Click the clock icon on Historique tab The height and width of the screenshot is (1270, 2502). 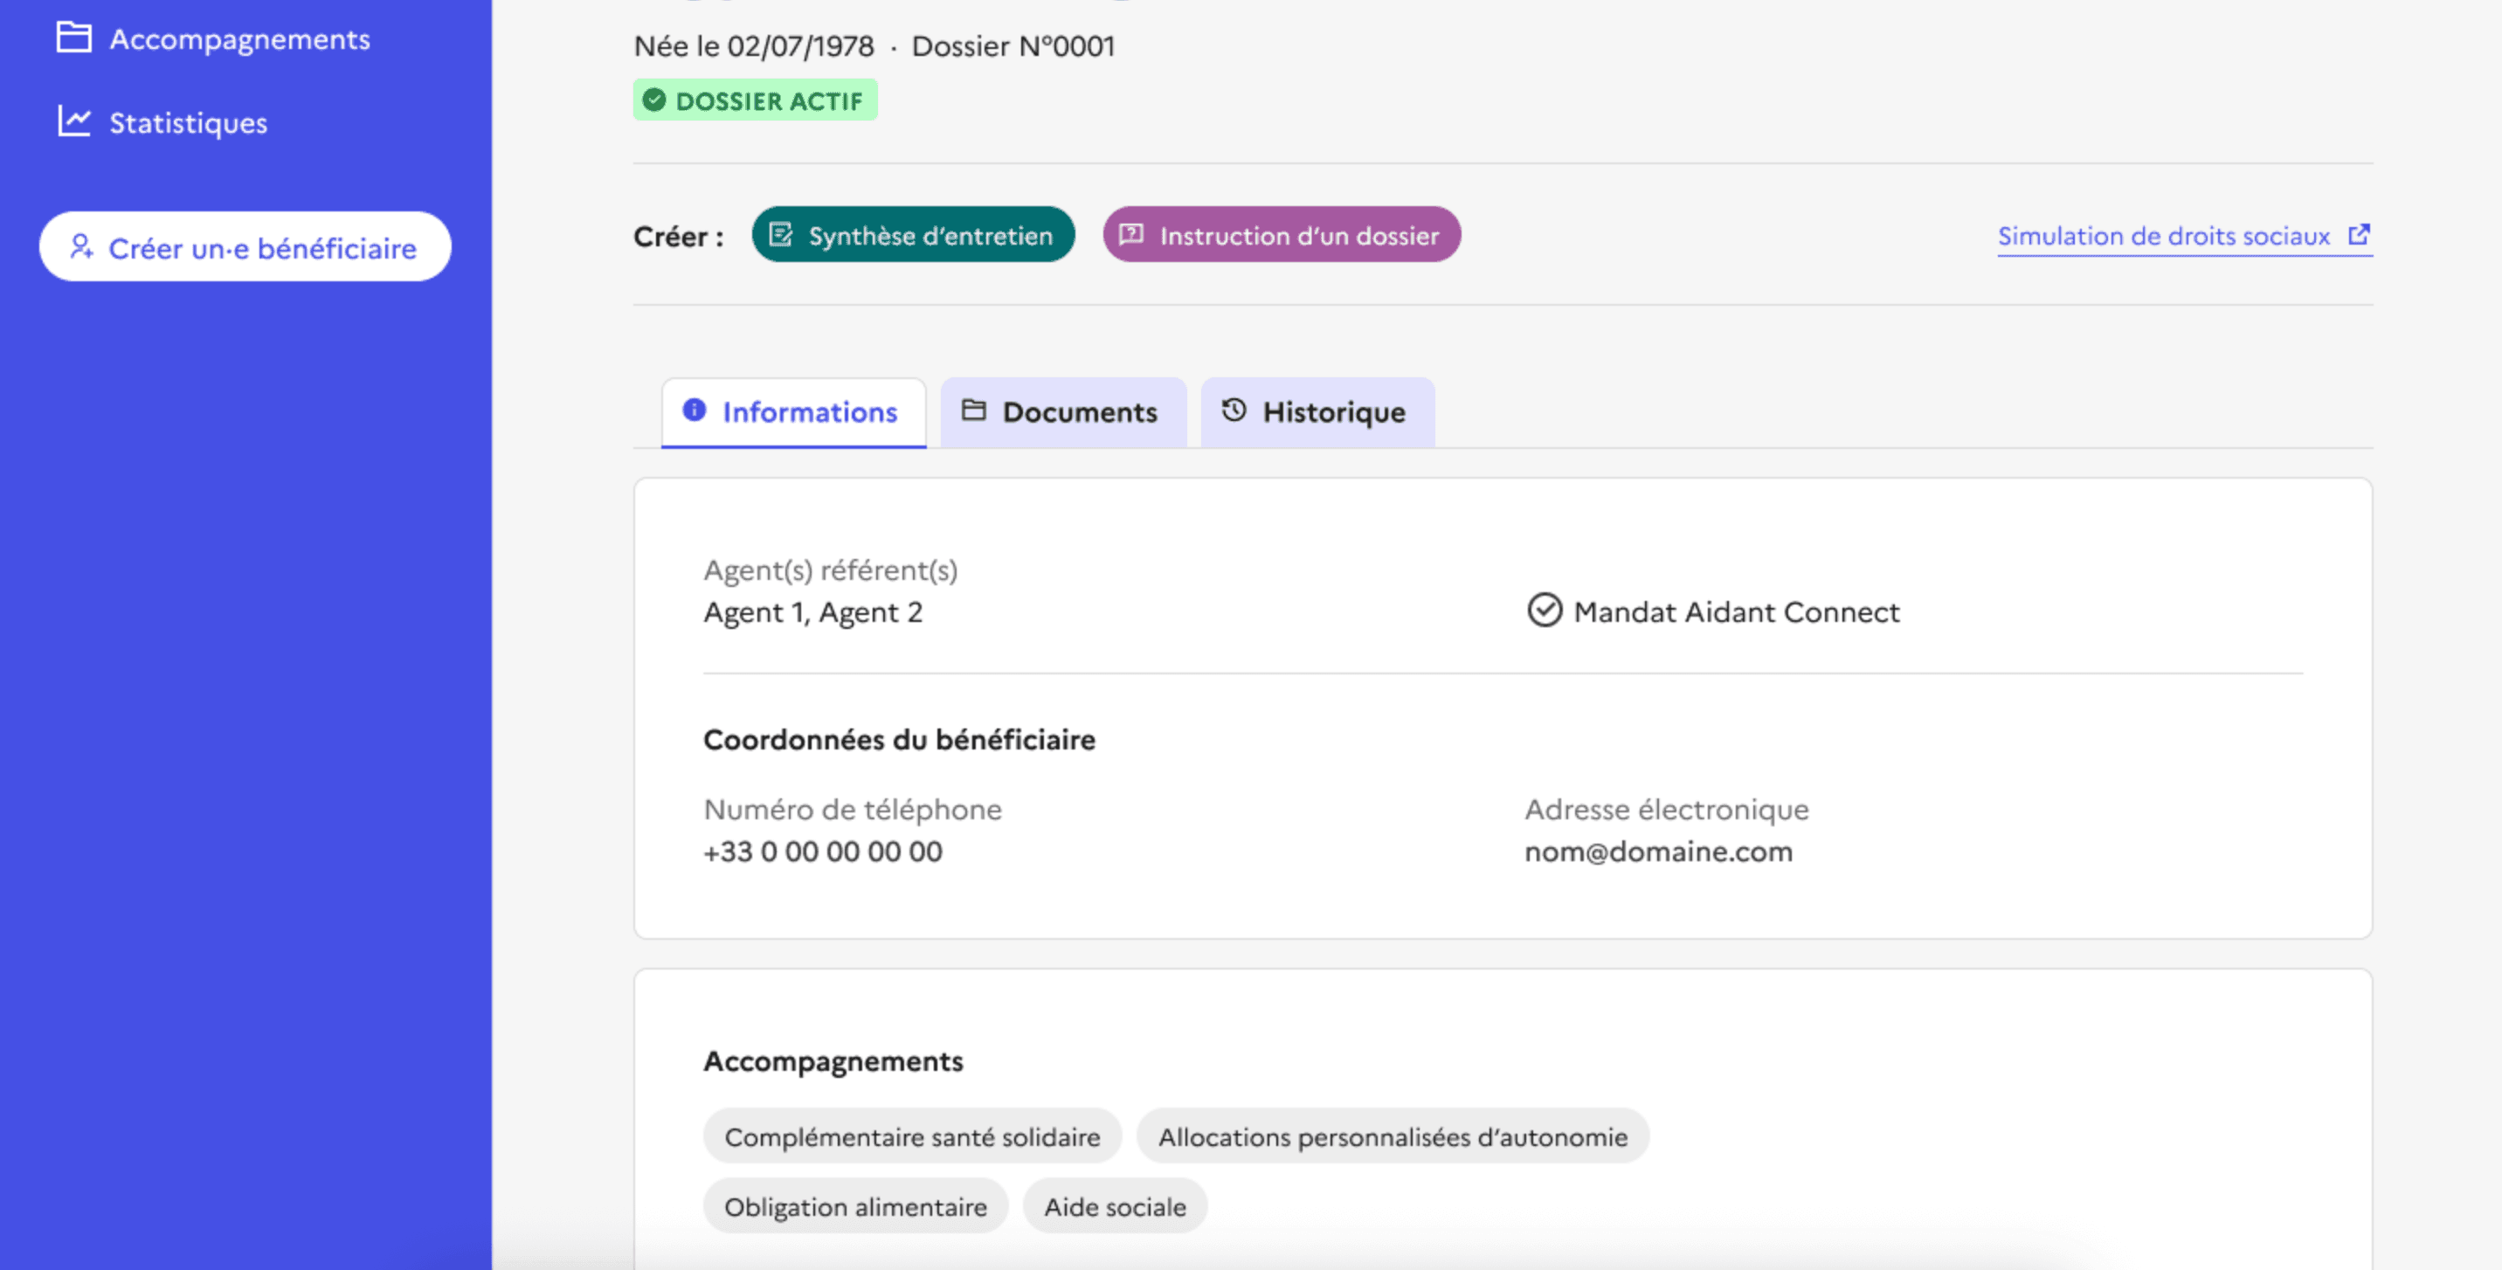[1234, 410]
